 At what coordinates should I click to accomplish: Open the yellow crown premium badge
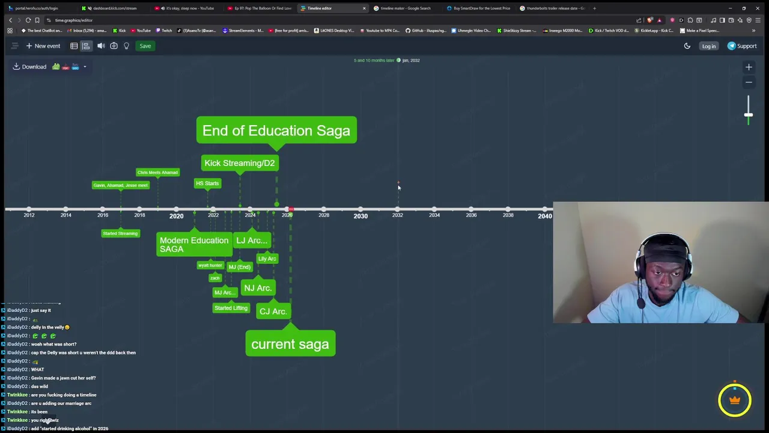735,400
